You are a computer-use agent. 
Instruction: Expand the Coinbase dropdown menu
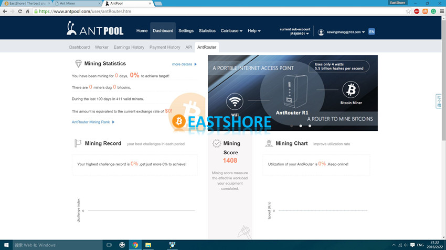[231, 31]
